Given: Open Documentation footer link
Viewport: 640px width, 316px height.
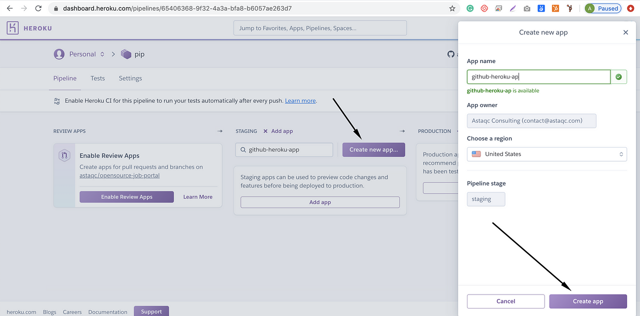Looking at the screenshot, I should (x=108, y=312).
